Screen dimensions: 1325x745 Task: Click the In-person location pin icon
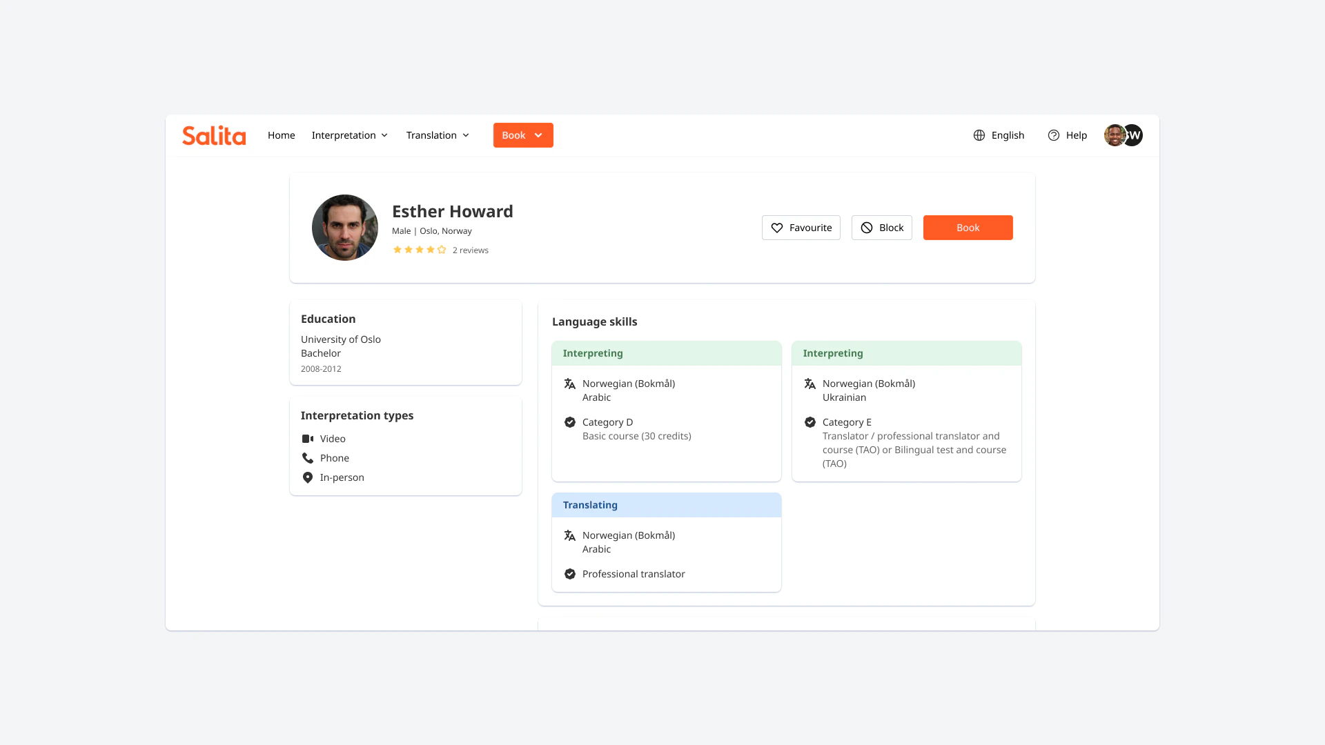pos(308,477)
